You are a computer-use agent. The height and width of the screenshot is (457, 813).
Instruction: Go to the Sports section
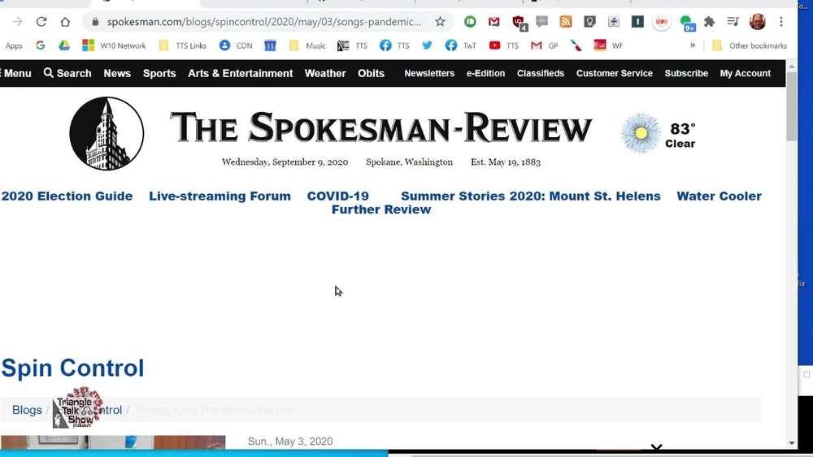point(159,74)
